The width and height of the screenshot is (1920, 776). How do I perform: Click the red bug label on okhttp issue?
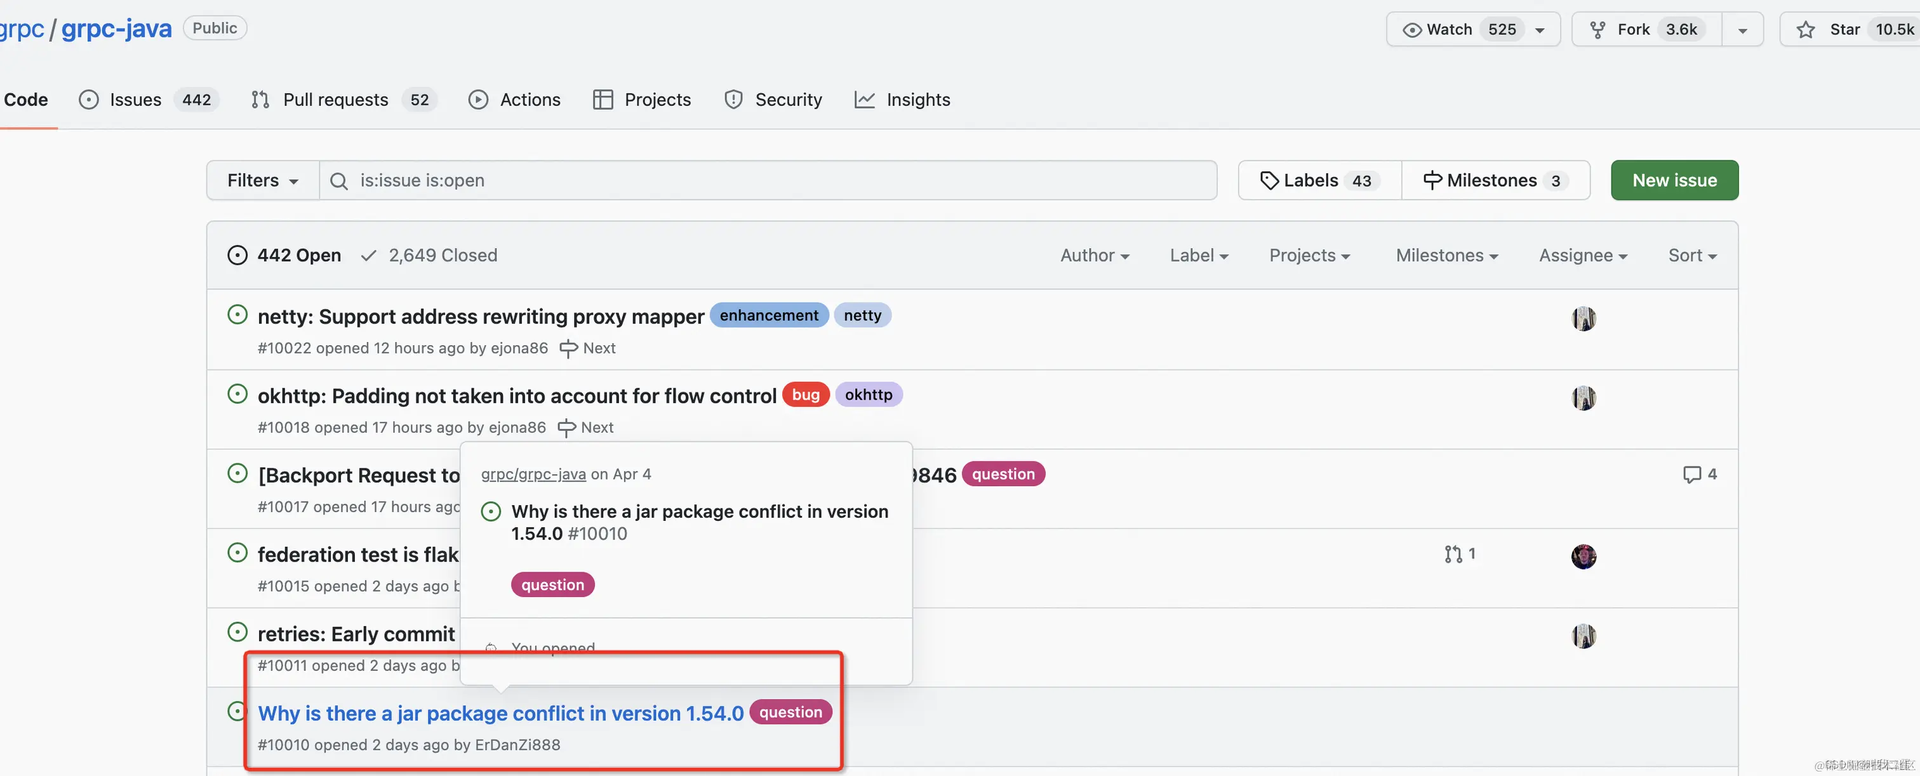[x=805, y=395]
